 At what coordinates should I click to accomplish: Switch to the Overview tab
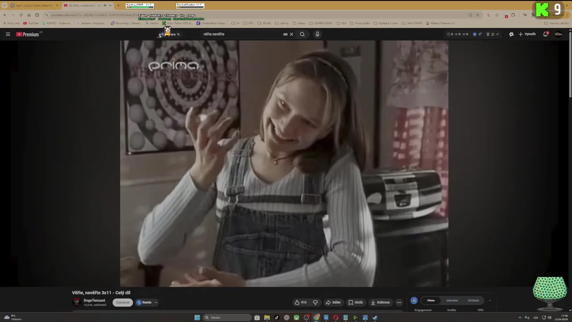(452, 301)
